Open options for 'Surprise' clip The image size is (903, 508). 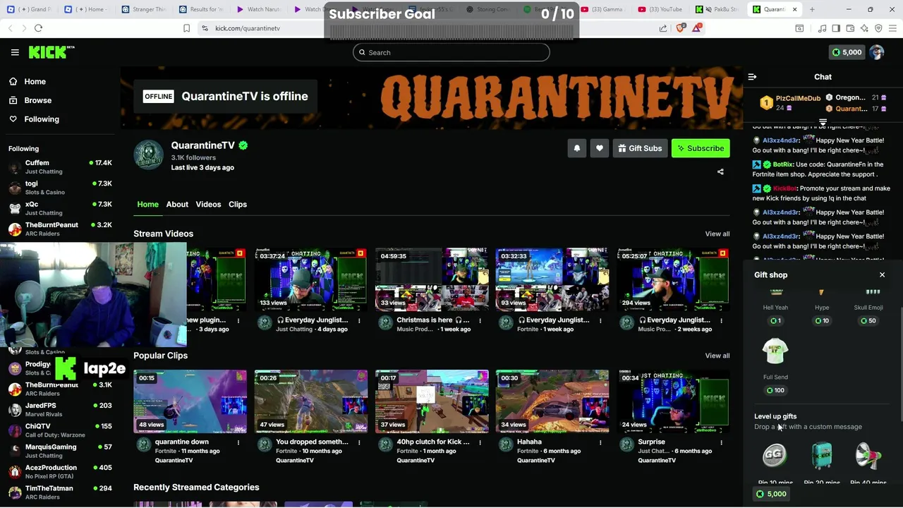click(x=721, y=442)
